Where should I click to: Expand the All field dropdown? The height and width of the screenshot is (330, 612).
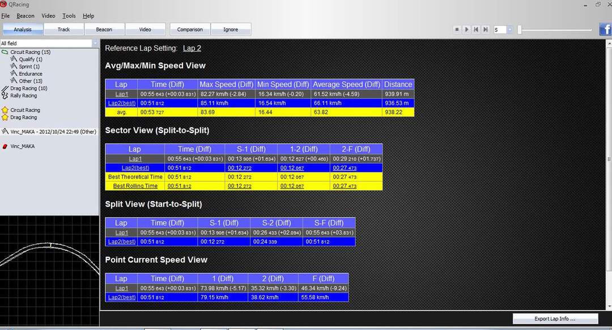(95, 44)
